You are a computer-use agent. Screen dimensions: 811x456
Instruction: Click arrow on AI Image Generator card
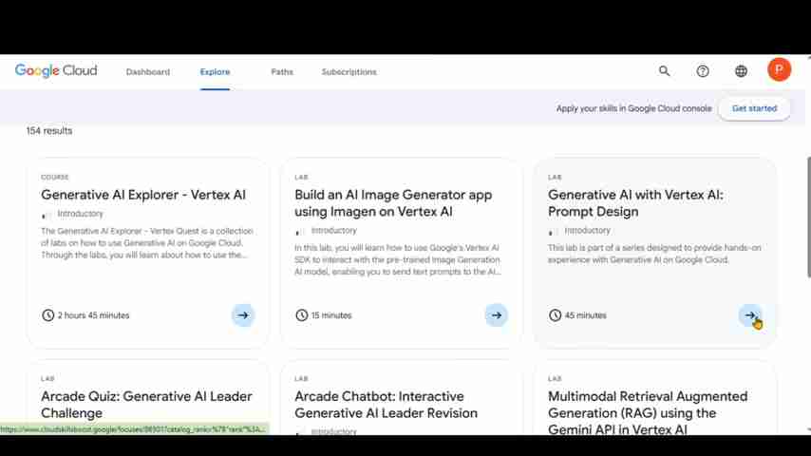[x=497, y=315]
